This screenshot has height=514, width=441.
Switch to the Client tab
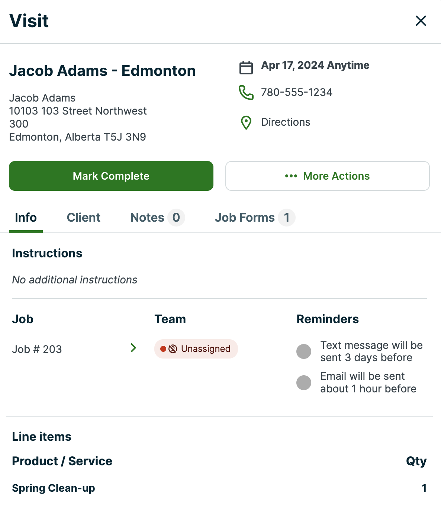83,218
